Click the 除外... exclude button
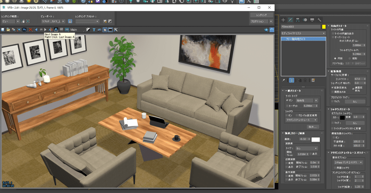Screen dimensions: 371x193 coord(313,127)
